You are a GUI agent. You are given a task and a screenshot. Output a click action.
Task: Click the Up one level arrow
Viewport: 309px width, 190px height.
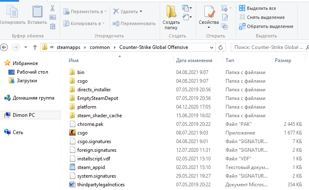click(35, 47)
